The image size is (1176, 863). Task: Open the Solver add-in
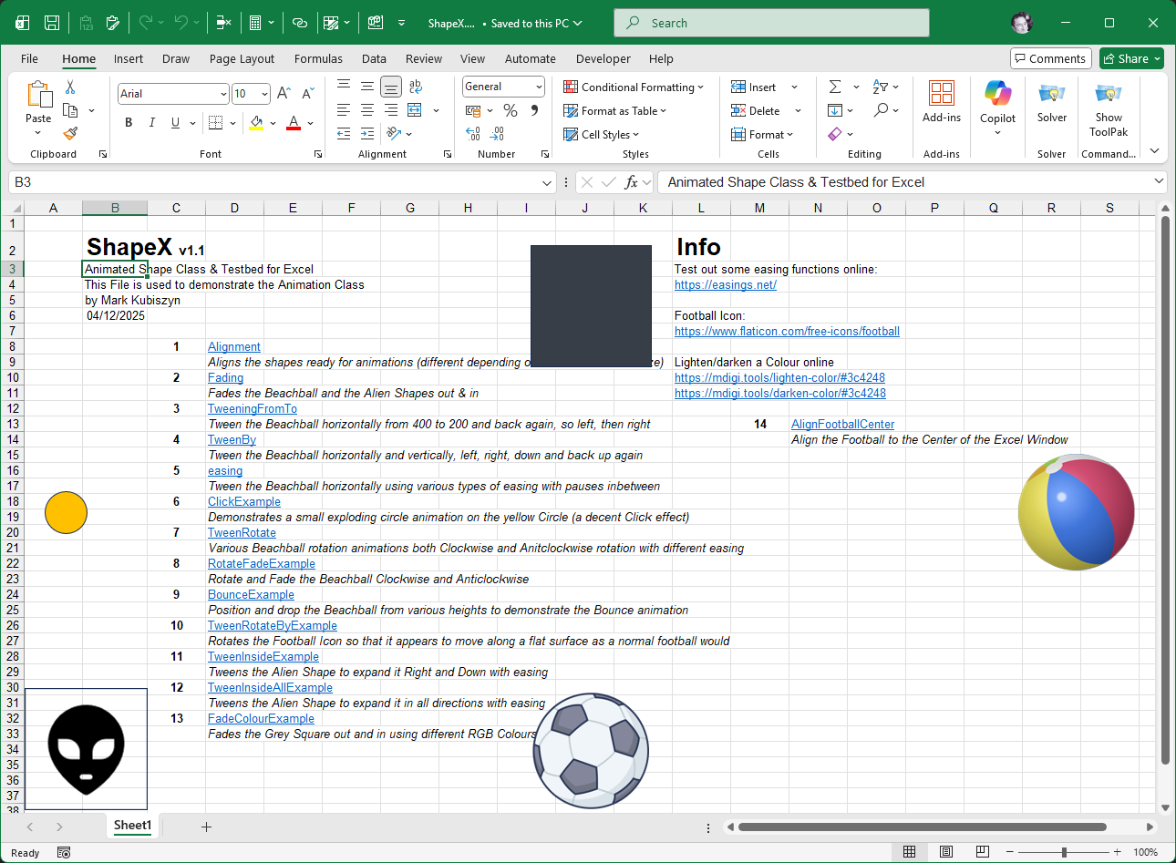(1051, 102)
